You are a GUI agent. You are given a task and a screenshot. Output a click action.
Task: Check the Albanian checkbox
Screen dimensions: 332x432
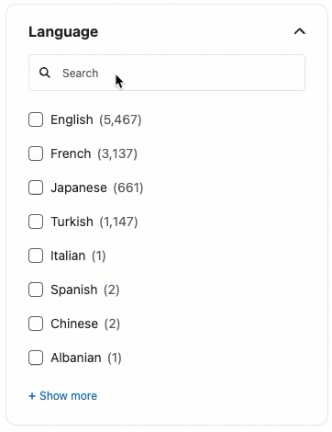click(36, 358)
